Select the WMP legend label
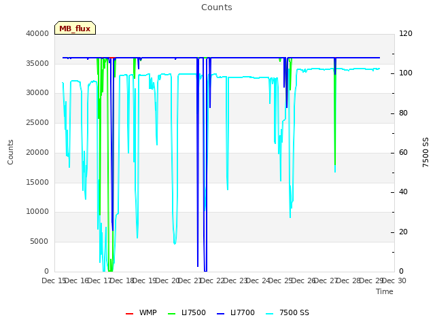This screenshot has height=326, width=435. (148, 312)
